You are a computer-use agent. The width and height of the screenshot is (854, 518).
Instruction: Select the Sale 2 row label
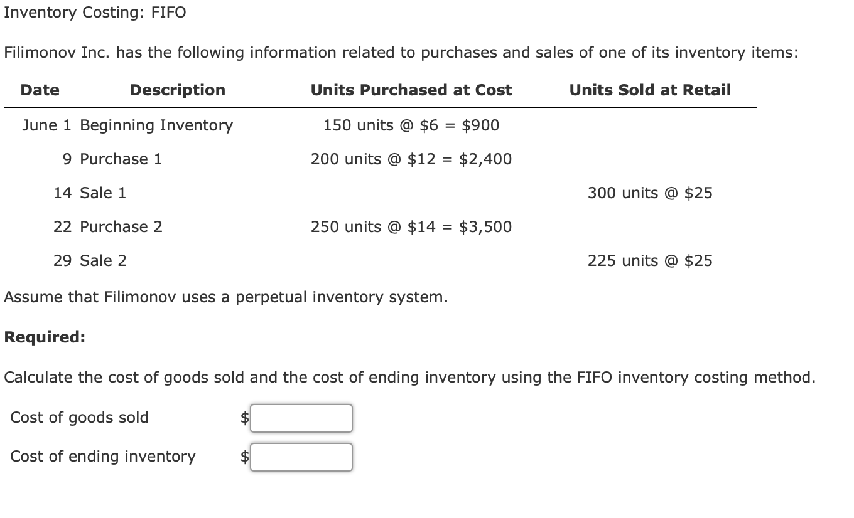[x=90, y=261]
